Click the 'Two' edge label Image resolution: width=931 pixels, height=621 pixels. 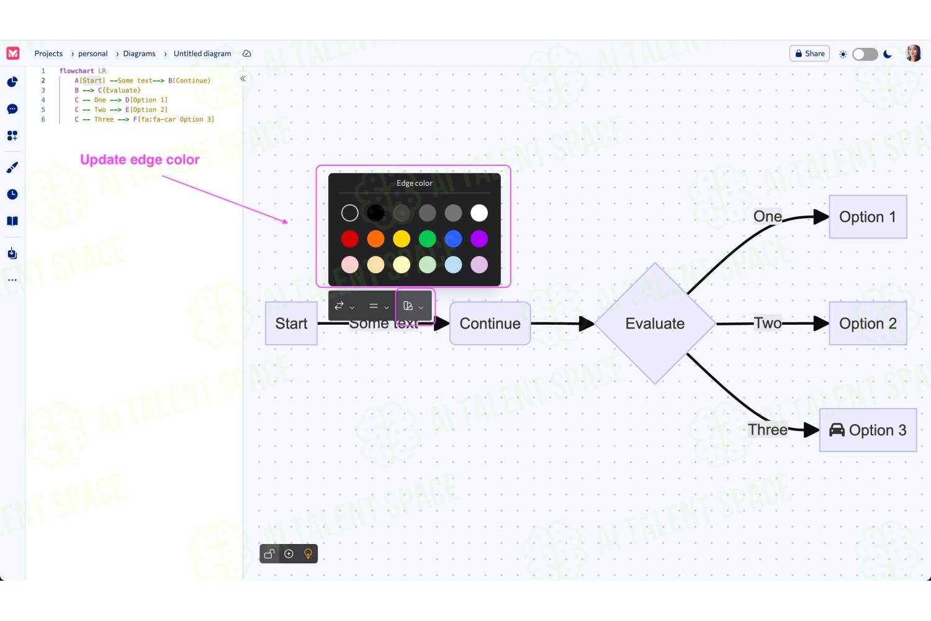[x=767, y=323]
